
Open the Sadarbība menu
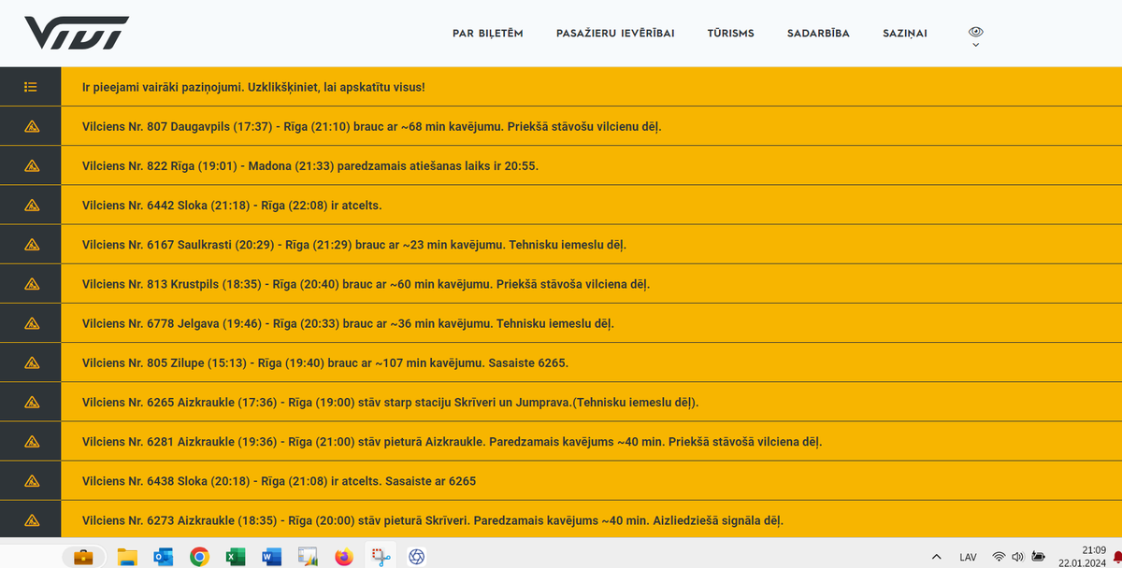pos(818,34)
